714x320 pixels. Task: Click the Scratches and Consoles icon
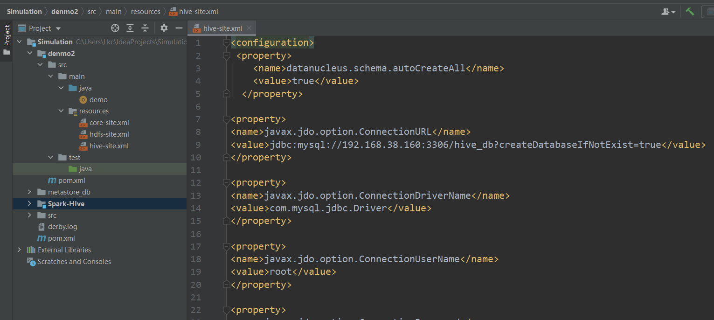pyautogui.click(x=31, y=261)
